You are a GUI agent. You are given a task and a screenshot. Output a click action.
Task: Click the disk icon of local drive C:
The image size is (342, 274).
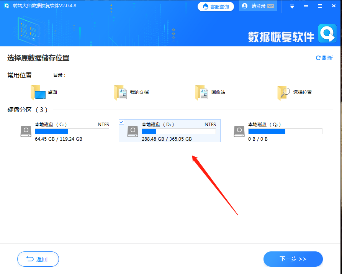pyautogui.click(x=26, y=131)
